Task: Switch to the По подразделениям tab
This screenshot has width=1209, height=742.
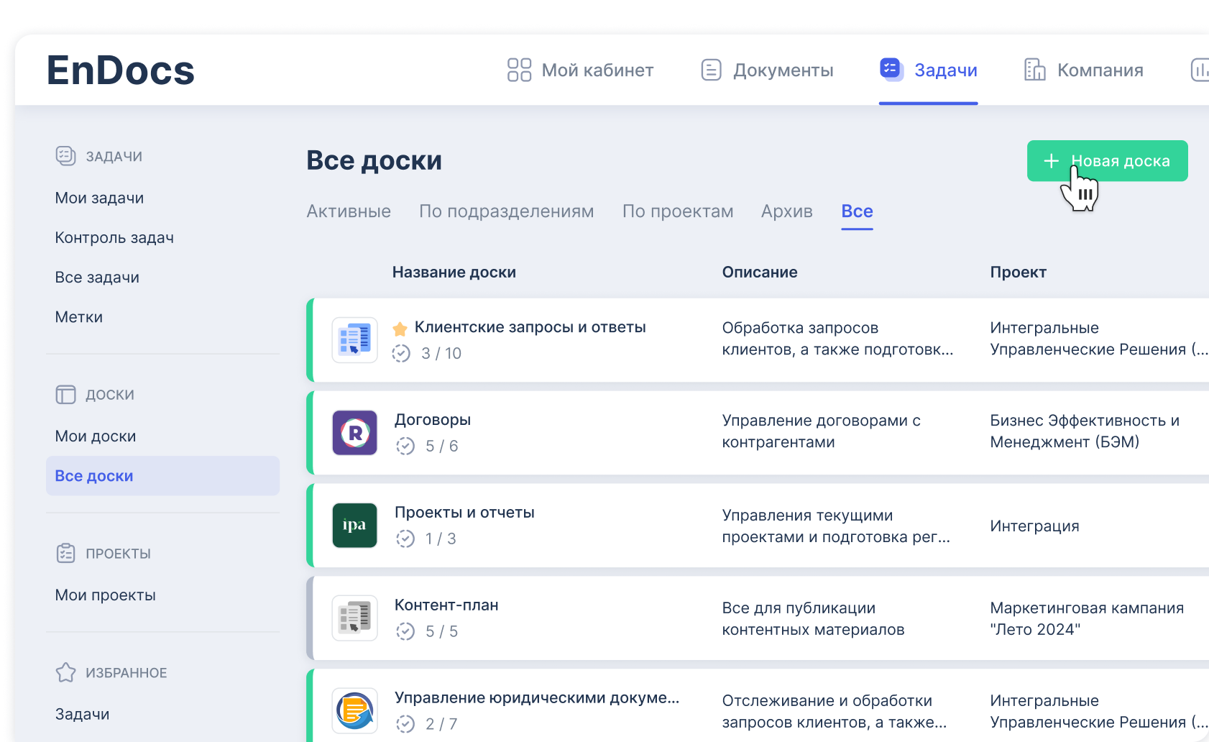Action: pyautogui.click(x=506, y=211)
